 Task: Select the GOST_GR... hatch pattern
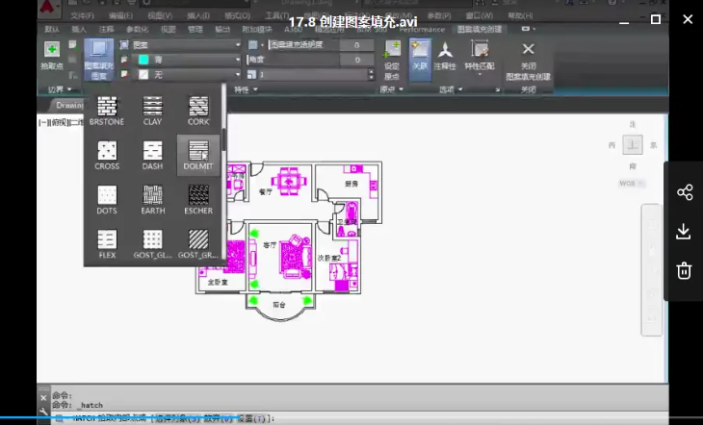point(198,243)
